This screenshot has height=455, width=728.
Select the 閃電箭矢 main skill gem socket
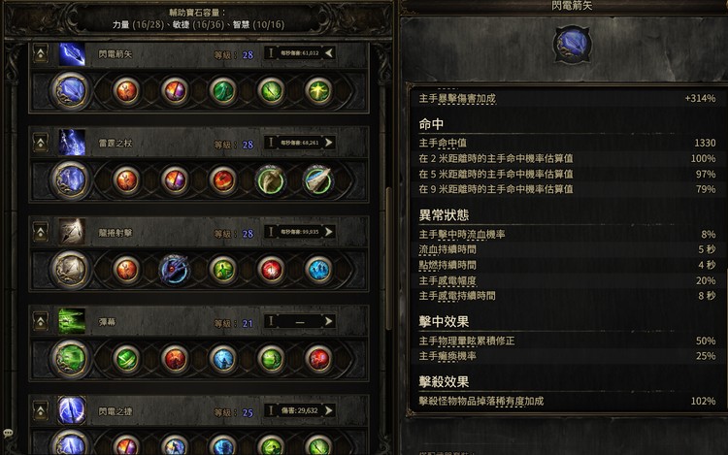tap(70, 90)
